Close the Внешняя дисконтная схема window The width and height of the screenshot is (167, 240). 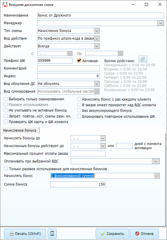pyautogui.click(x=160, y=5)
